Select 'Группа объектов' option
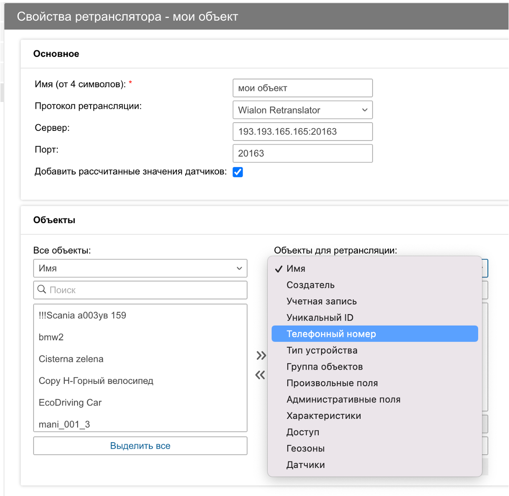Screen dimensions: 509x496 [324, 367]
